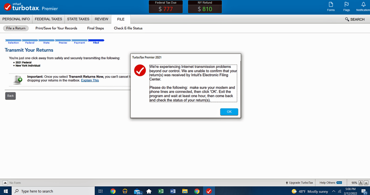Launch first Chrome taskbar icon
The height and width of the screenshot is (195, 370).
(113, 191)
